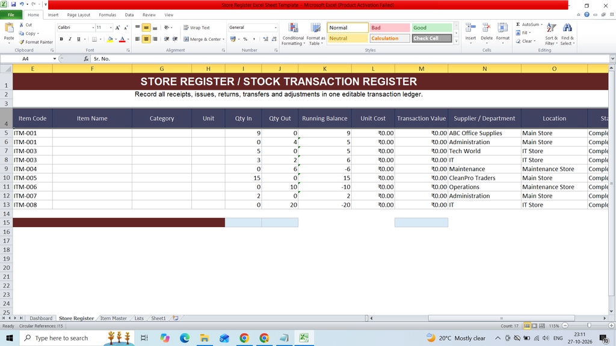This screenshot has width=616, height=346.
Task: Open the File tab
Action: tap(11, 15)
